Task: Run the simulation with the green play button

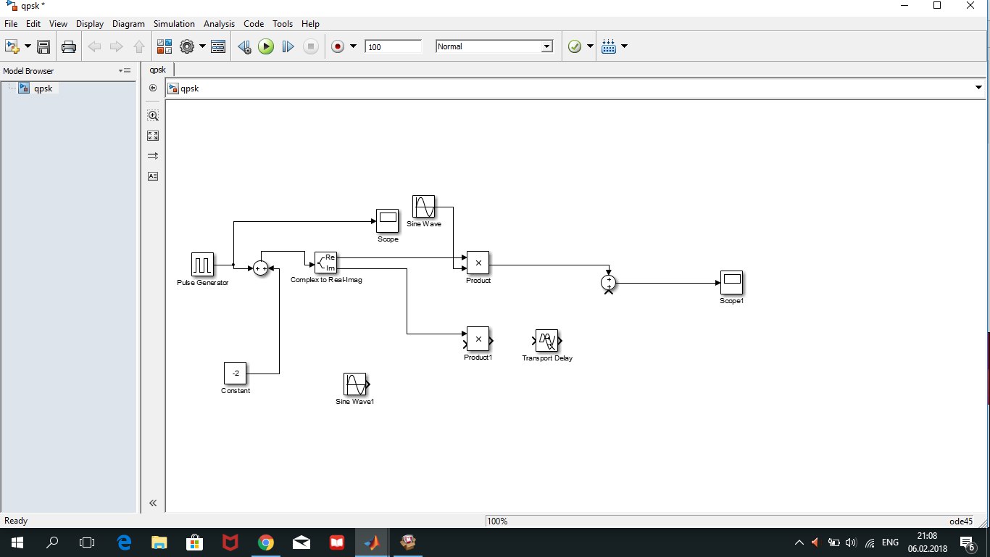Action: point(266,47)
